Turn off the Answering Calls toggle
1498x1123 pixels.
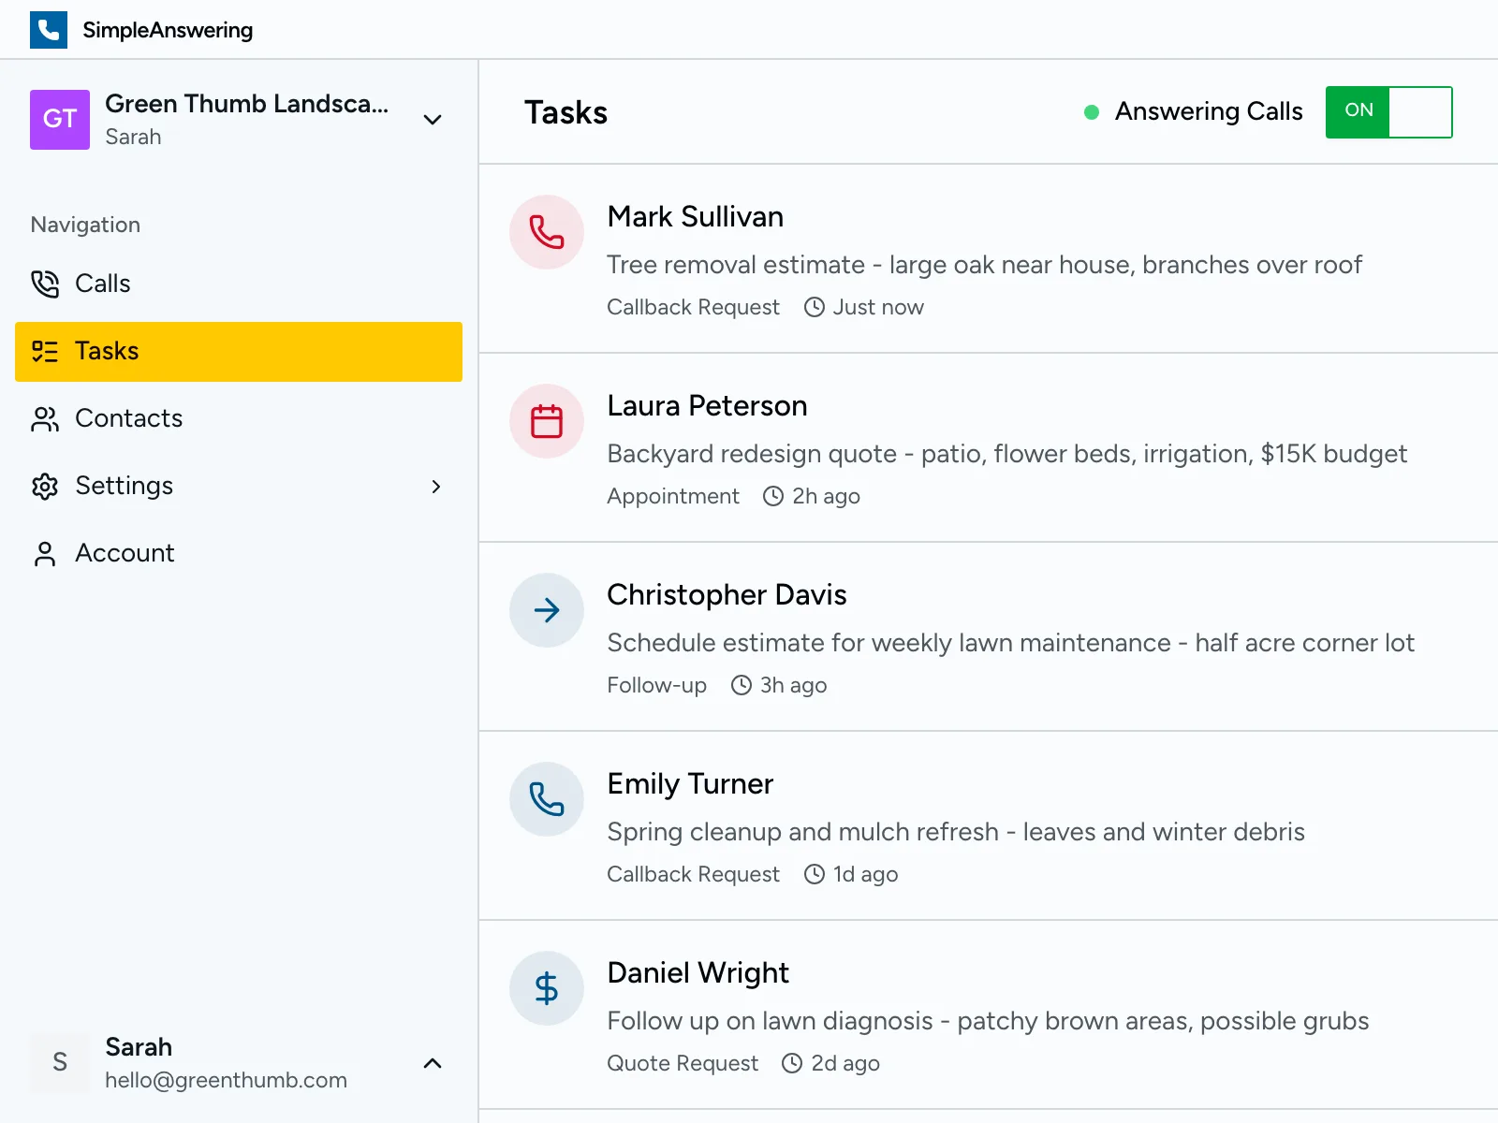[1388, 112]
